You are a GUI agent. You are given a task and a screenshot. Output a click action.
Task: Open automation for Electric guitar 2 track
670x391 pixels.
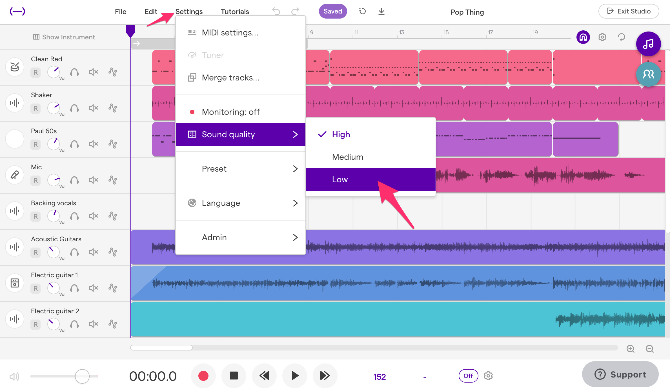[x=113, y=324]
